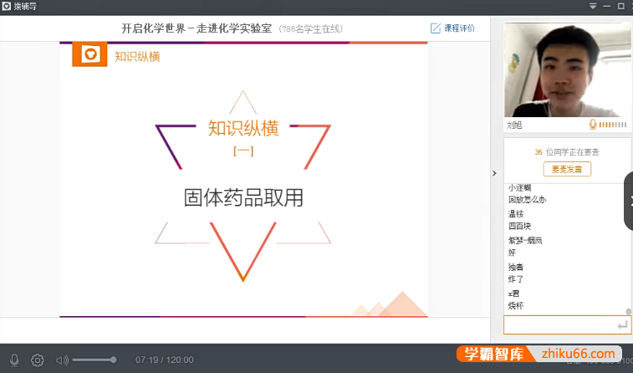Open the settings gear icon
The width and height of the screenshot is (633, 373).
[x=38, y=360]
